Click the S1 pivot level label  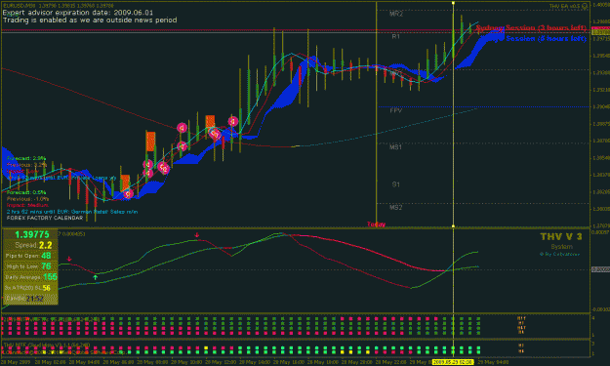click(x=395, y=184)
